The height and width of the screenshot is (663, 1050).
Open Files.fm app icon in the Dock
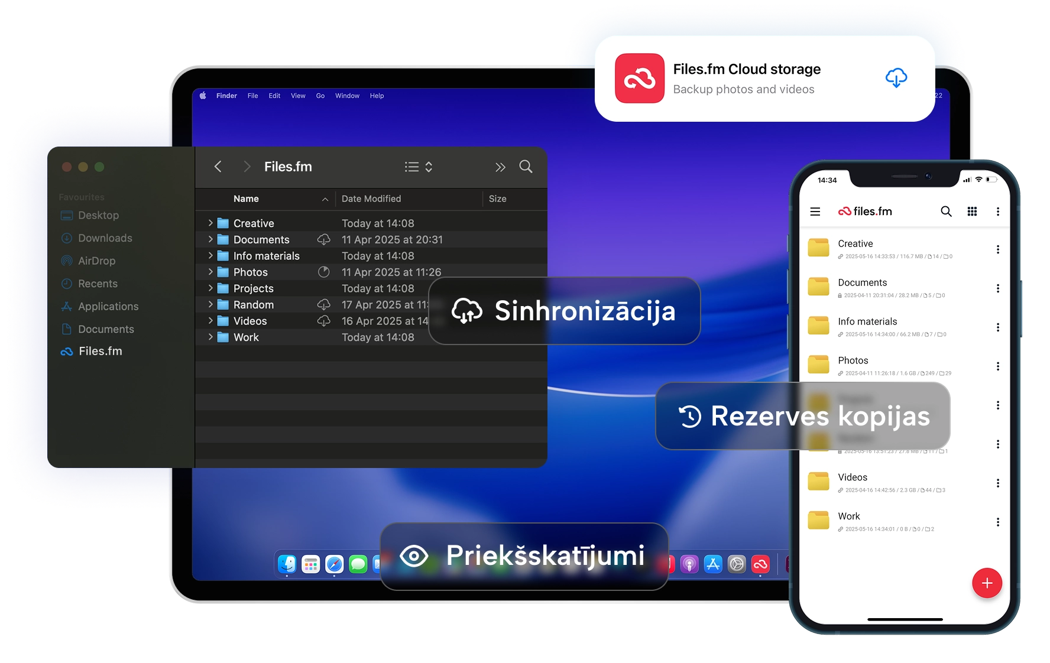click(760, 564)
